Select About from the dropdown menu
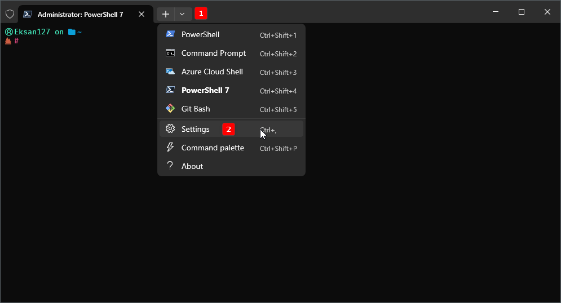 (x=192, y=166)
